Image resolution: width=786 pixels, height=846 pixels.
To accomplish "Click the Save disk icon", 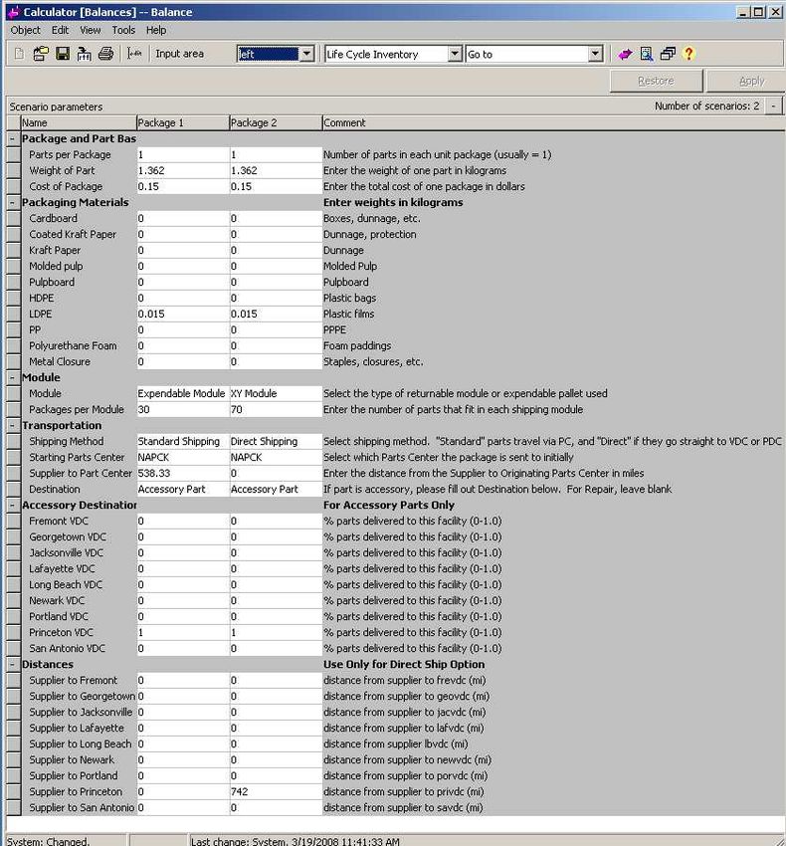I will 62,54.
